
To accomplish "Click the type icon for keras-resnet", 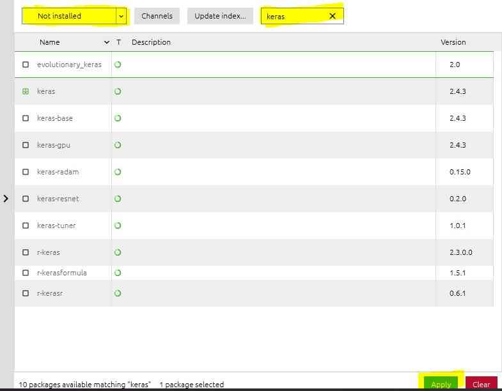I will coord(118,199).
